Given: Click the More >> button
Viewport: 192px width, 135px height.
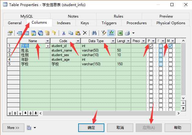Looking at the screenshot, I should [x=13, y=128].
